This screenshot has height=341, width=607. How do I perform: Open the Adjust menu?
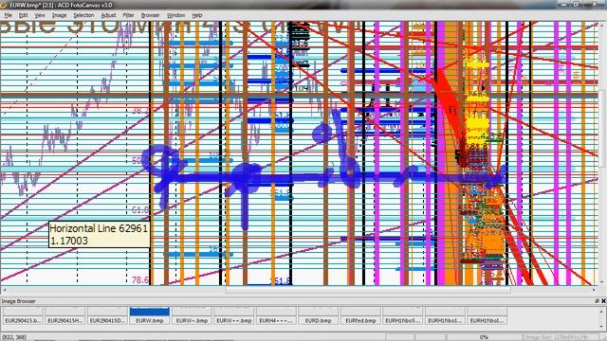point(108,15)
